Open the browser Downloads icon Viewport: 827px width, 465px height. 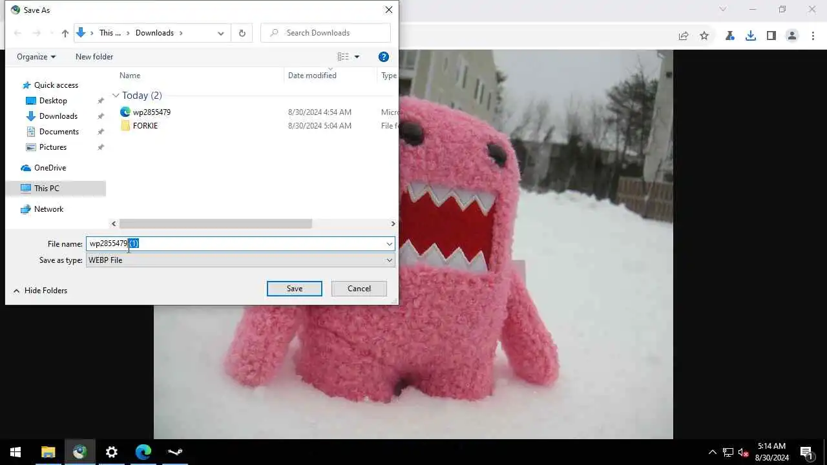tap(751, 36)
